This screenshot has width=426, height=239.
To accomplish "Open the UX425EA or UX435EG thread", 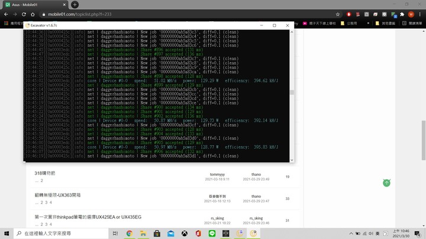I will tap(88, 217).
